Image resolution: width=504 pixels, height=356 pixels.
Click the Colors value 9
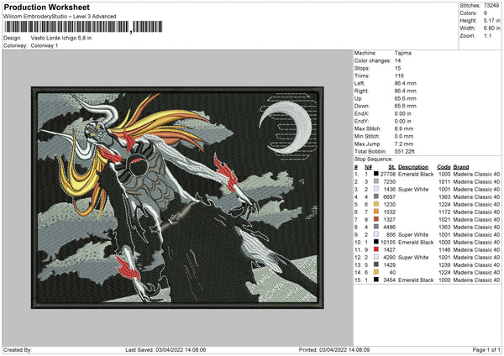(x=486, y=13)
